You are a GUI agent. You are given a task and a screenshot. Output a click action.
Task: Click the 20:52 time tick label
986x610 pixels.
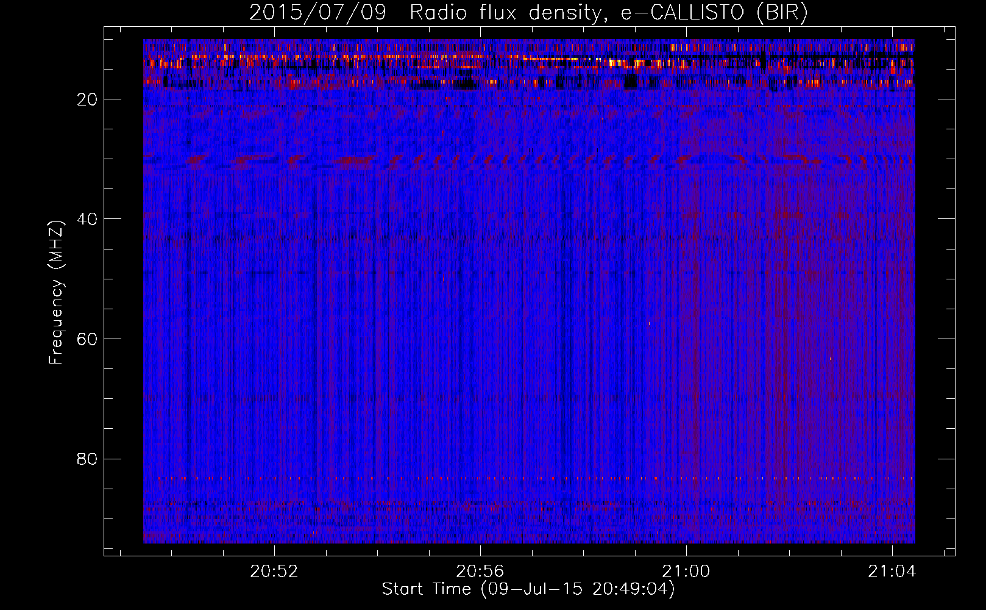click(x=274, y=572)
